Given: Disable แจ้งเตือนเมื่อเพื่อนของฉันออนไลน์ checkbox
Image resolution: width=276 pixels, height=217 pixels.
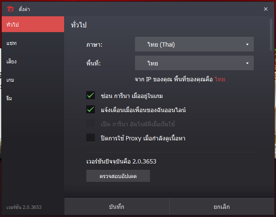Looking at the screenshot, I should 91,110.
